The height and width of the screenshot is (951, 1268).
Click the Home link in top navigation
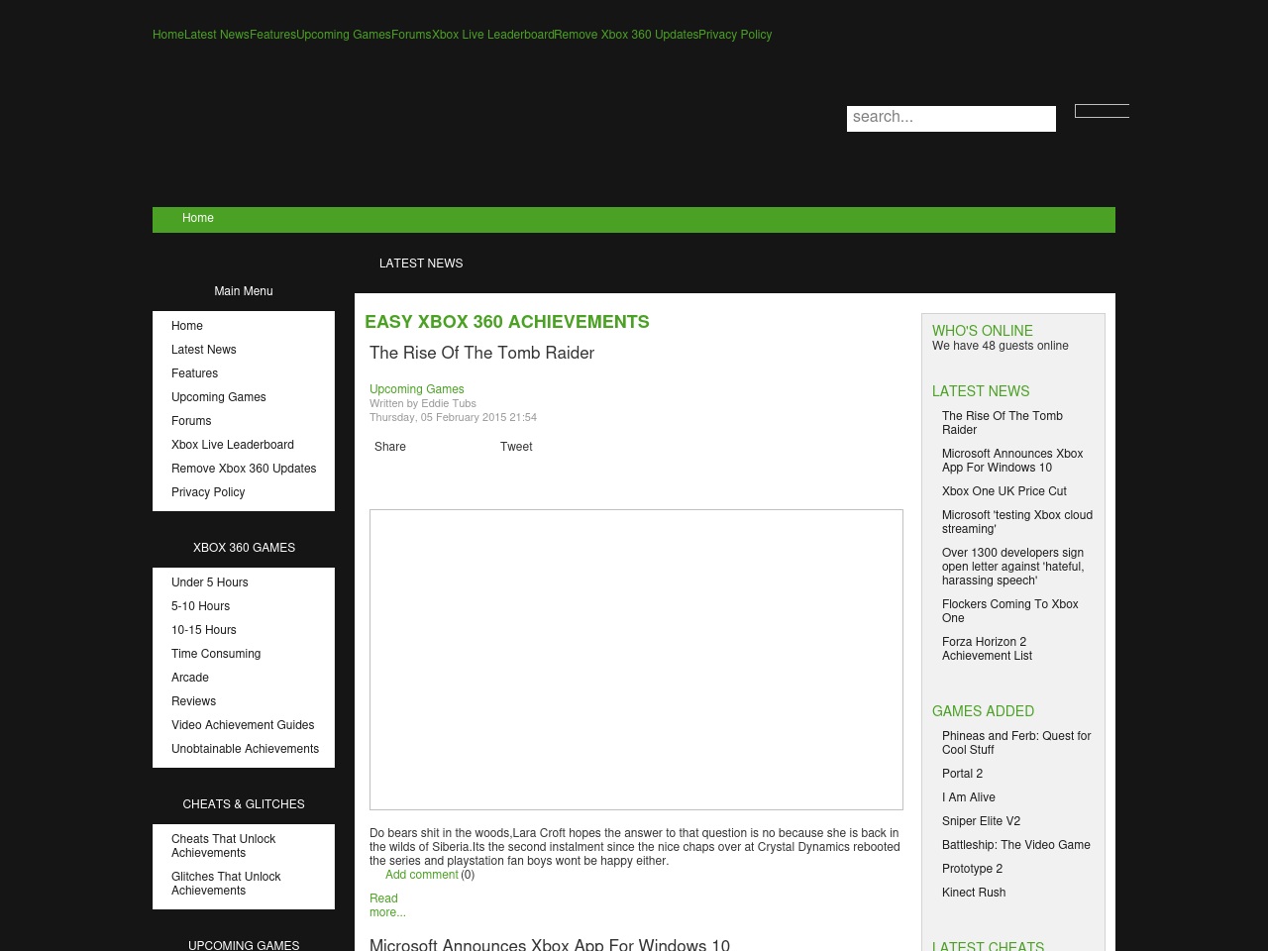click(168, 35)
